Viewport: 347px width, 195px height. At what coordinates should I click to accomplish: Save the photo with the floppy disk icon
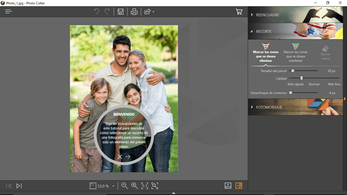[x=121, y=12]
